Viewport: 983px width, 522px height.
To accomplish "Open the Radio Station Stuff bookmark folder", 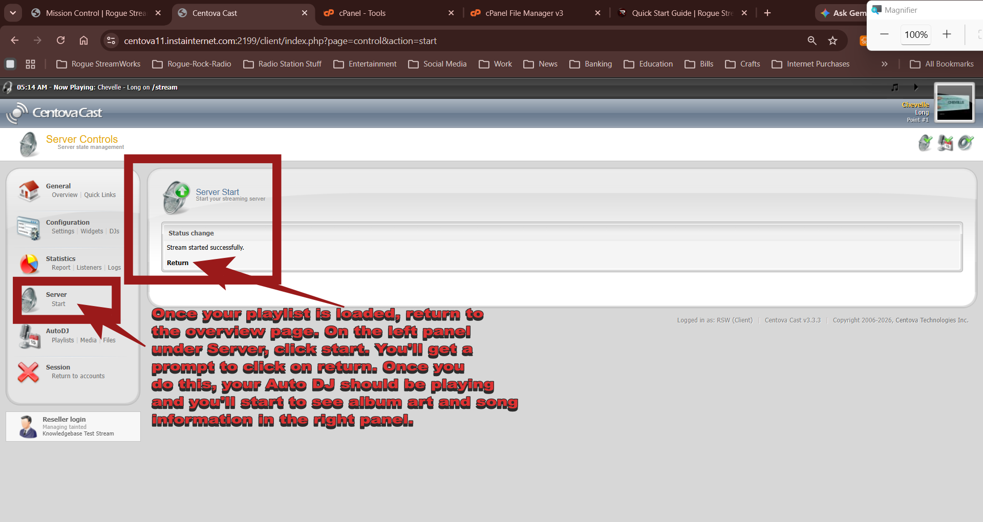I will [x=283, y=64].
